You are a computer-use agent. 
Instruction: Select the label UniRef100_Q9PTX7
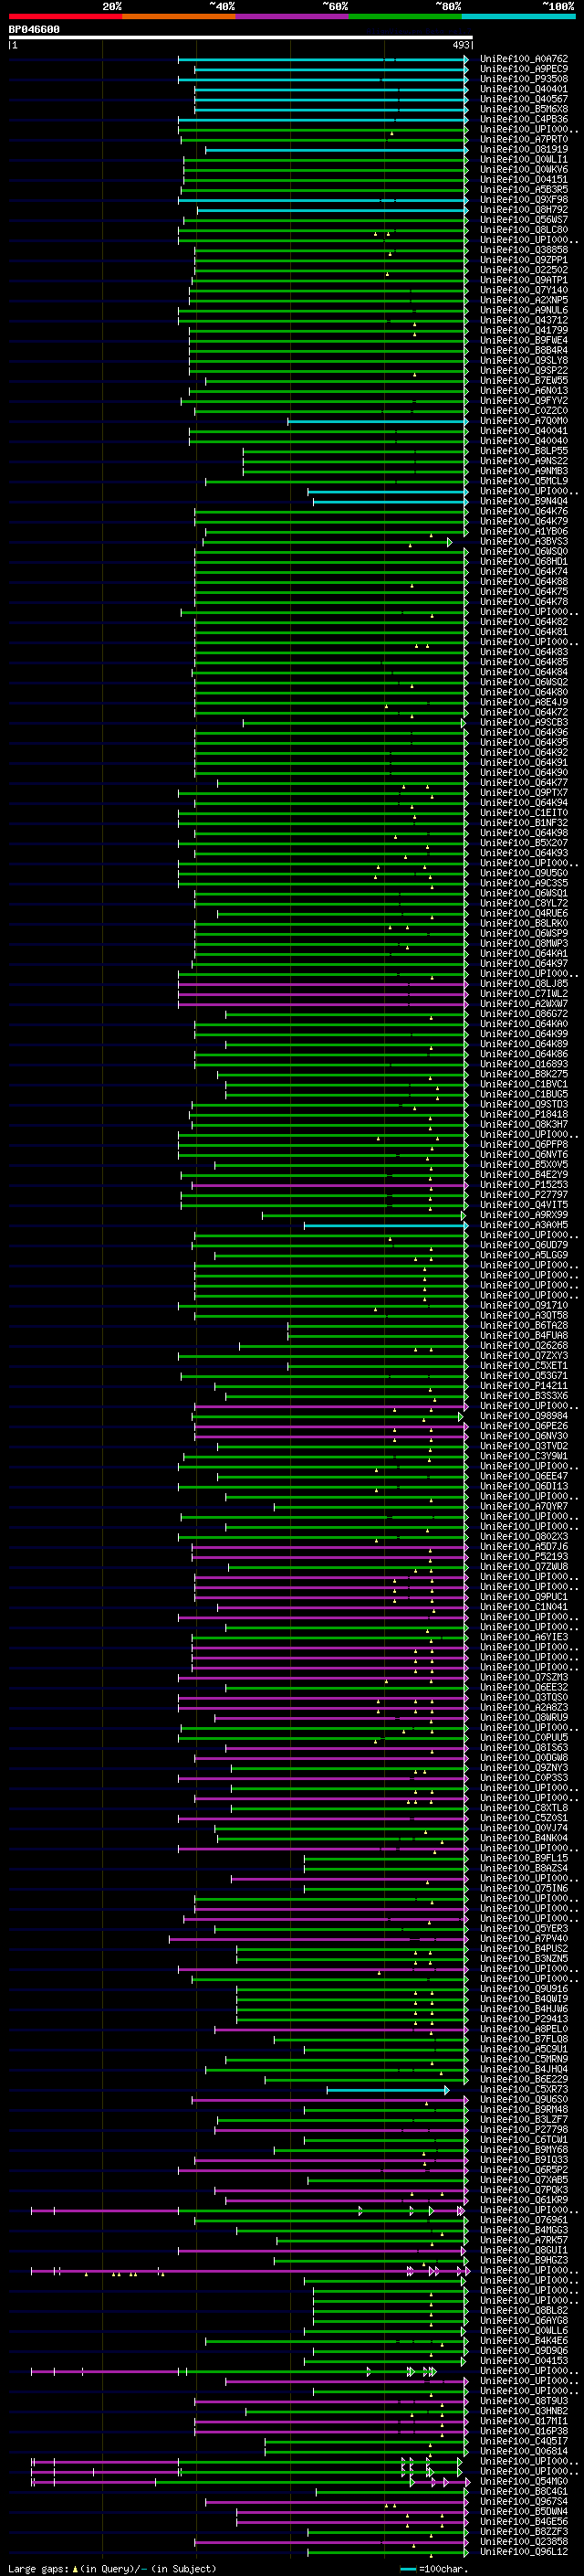tap(523, 793)
